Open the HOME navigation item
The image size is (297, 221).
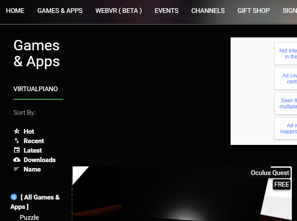pyautogui.click(x=15, y=11)
